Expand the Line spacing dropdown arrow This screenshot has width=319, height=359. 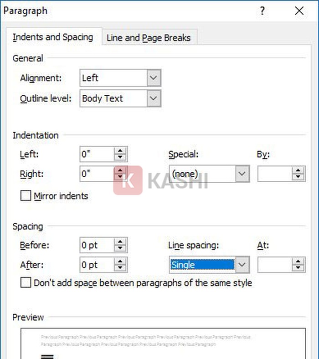242,265
